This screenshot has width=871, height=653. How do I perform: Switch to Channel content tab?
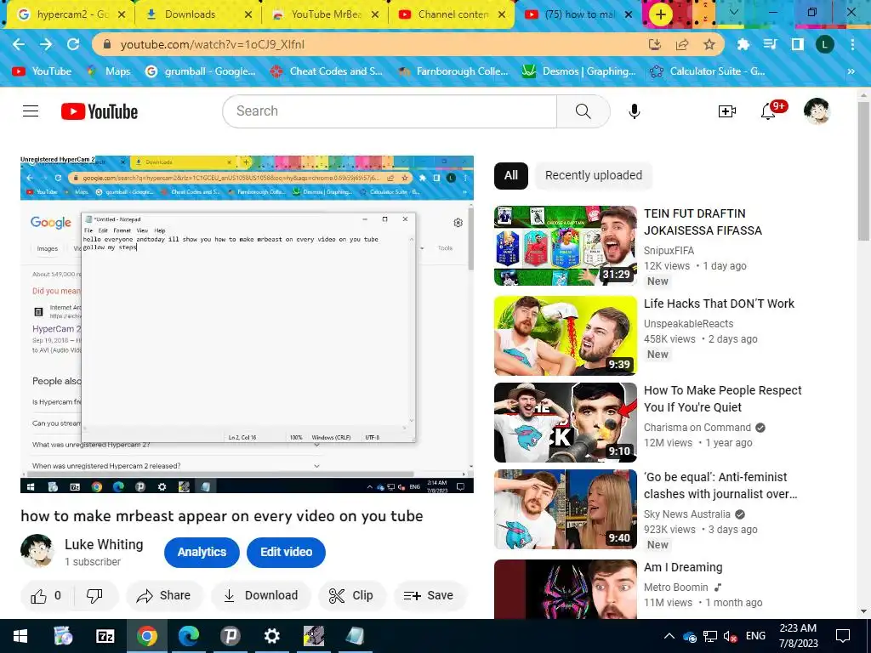(x=453, y=14)
